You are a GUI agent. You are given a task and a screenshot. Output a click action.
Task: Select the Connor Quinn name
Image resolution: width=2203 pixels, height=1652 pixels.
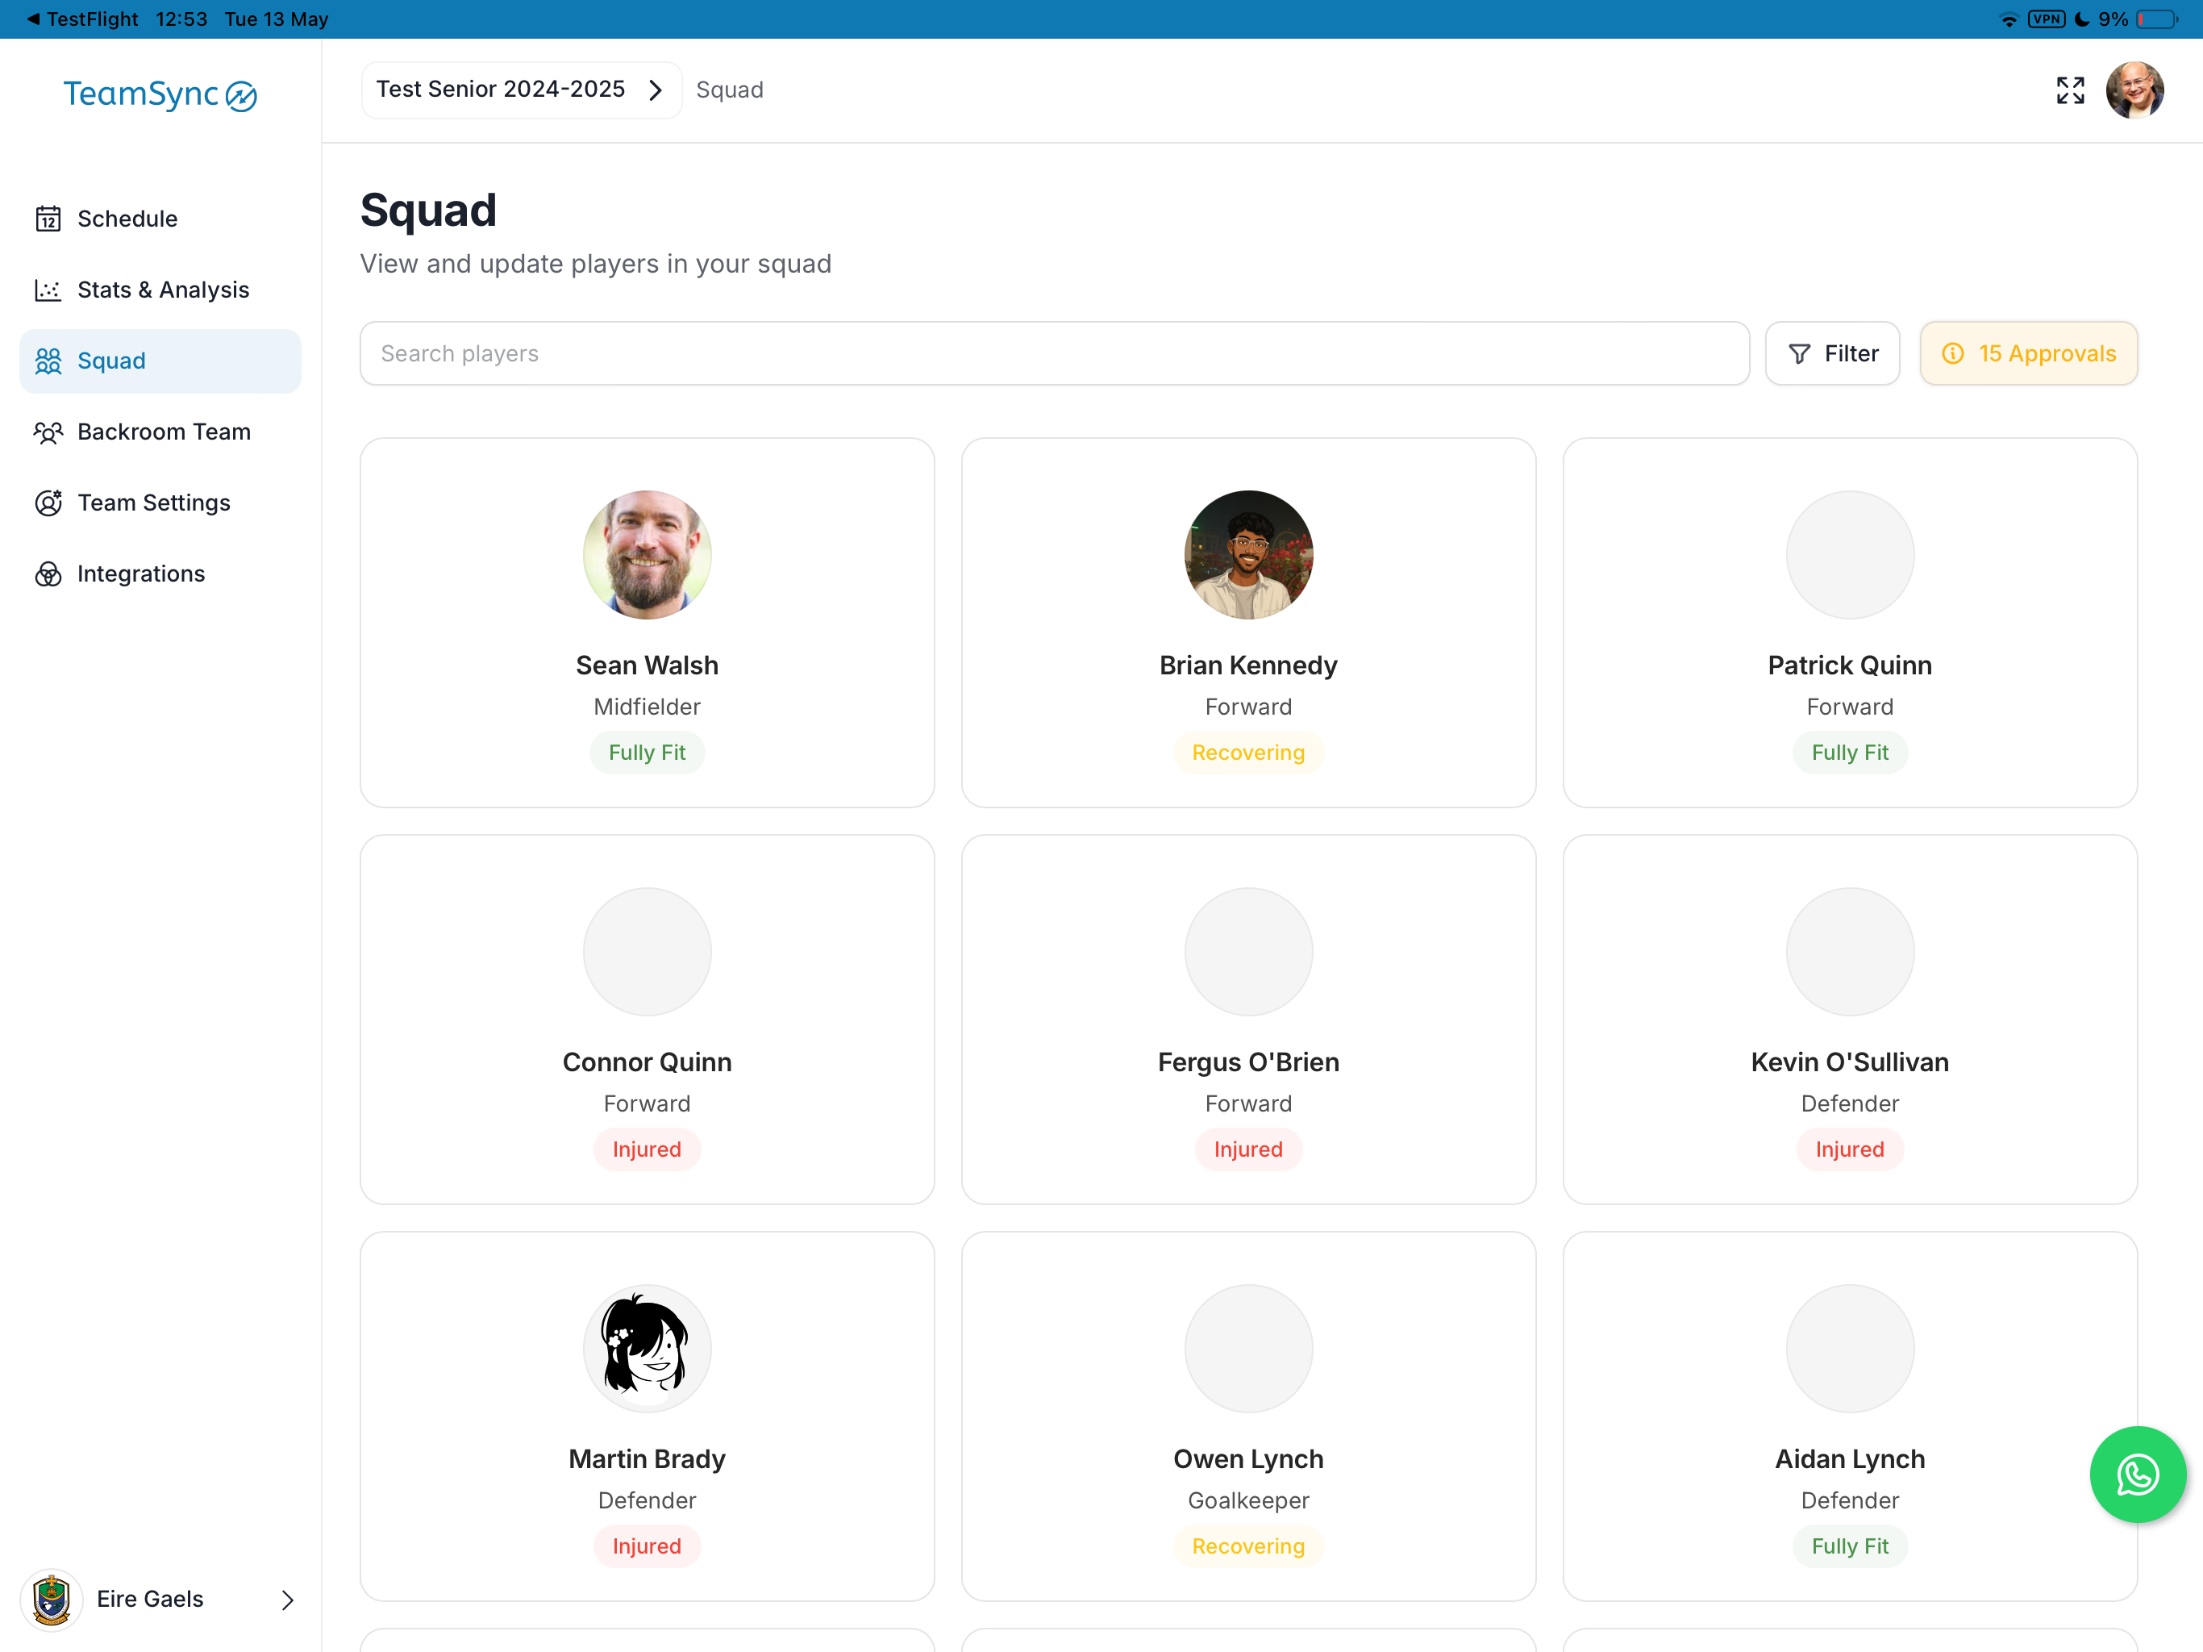tap(648, 1062)
